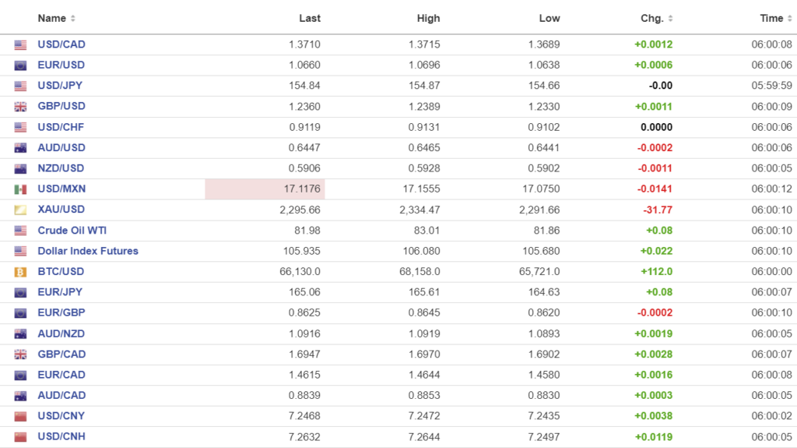Image resolution: width=797 pixels, height=448 pixels.
Task: Click the Bitcoin icon next to BTC/USD
Action: 20,272
